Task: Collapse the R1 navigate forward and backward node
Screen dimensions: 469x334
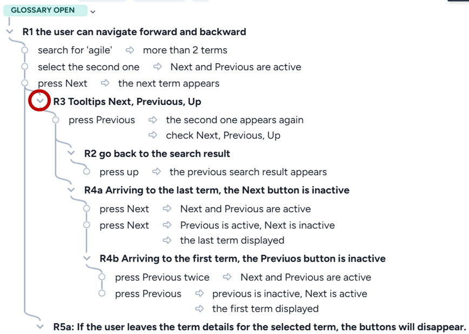Action: tap(9, 32)
